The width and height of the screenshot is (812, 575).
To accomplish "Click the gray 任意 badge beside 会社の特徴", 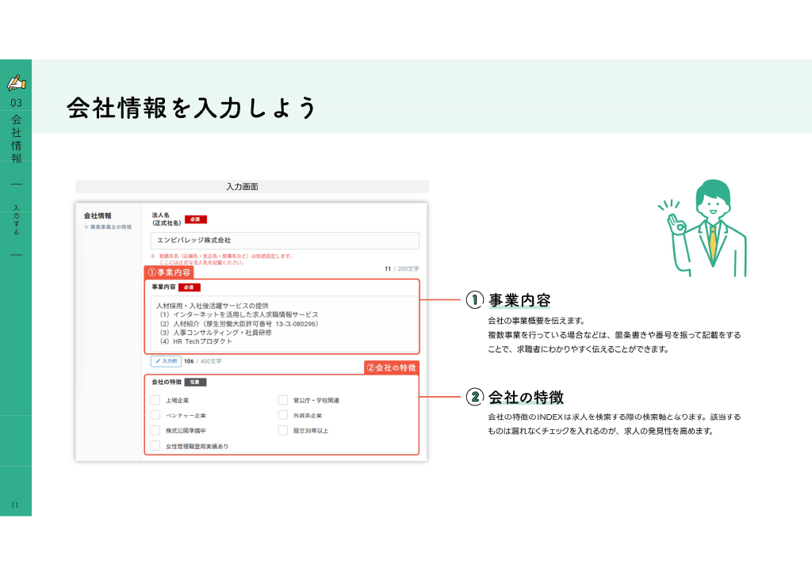I will (195, 382).
